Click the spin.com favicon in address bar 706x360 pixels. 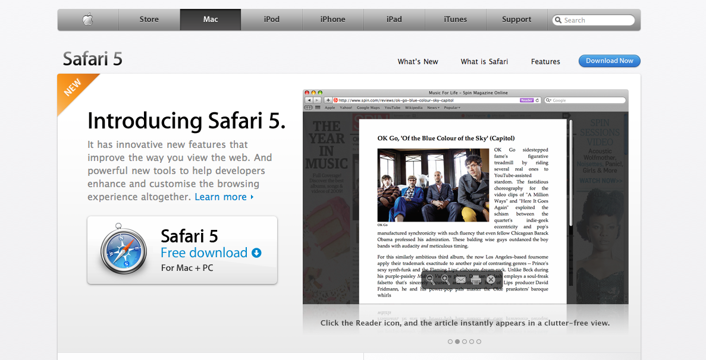(x=336, y=100)
